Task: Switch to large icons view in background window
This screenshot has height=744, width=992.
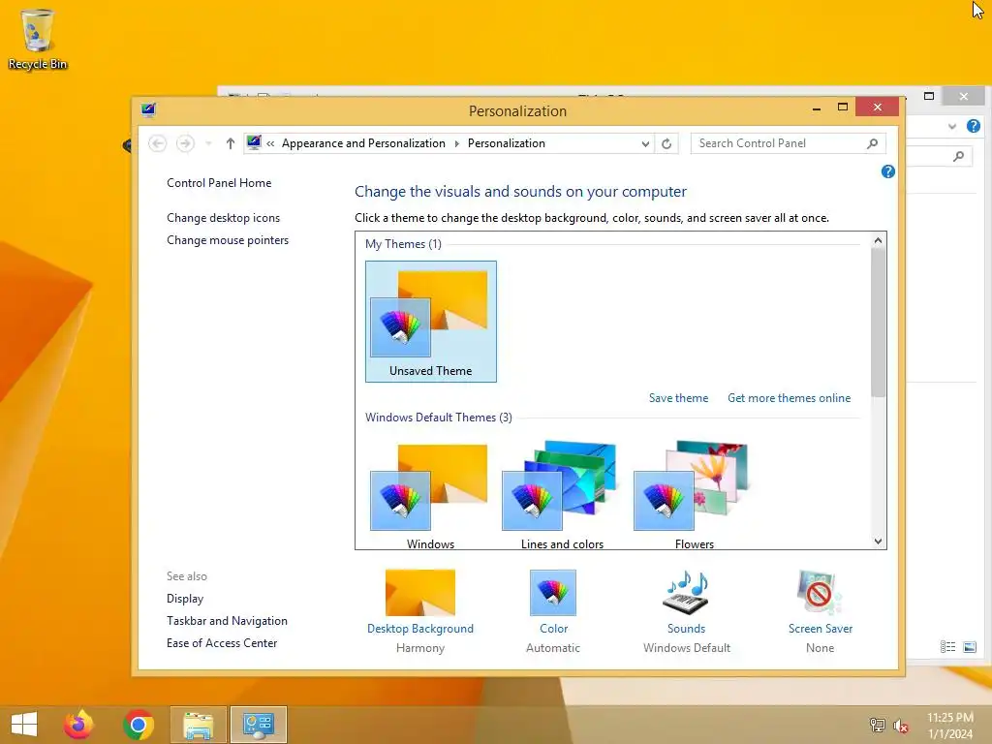Action: click(970, 646)
